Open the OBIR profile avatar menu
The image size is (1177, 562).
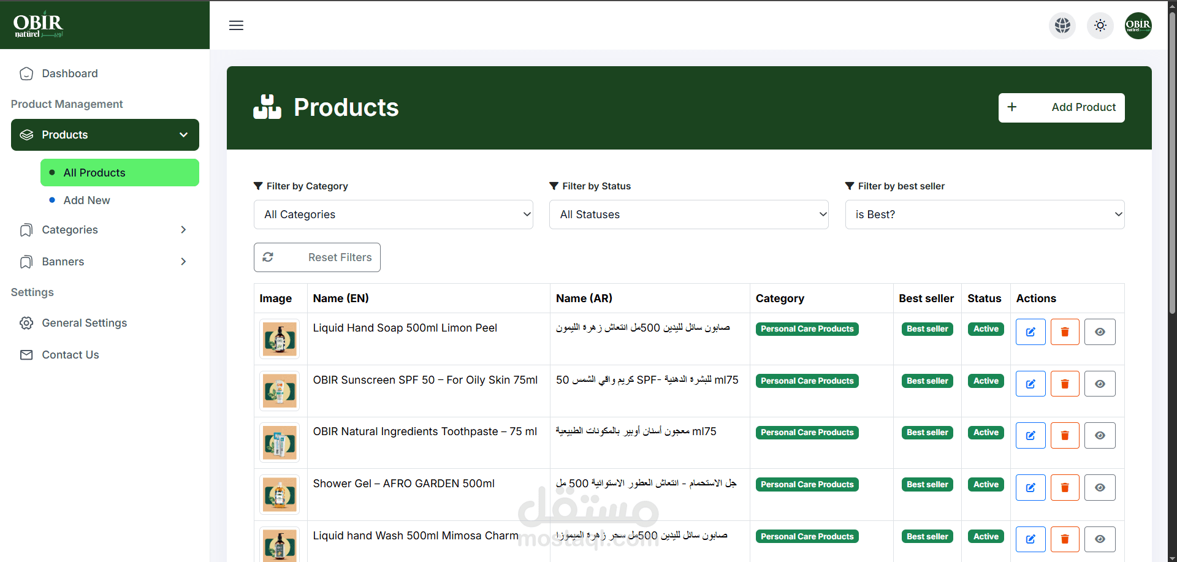click(1138, 26)
